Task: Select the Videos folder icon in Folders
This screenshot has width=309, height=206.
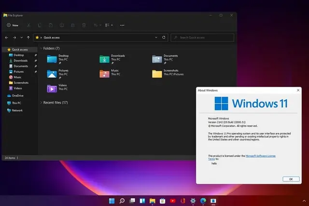Action: [52, 89]
